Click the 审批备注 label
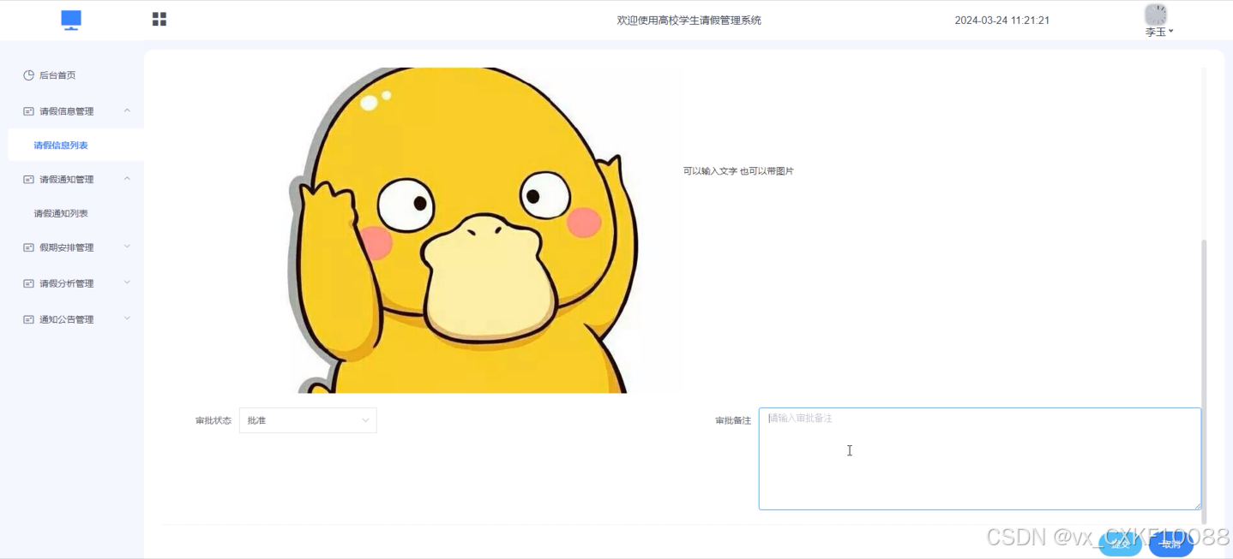Image resolution: width=1233 pixels, height=559 pixels. (x=733, y=421)
